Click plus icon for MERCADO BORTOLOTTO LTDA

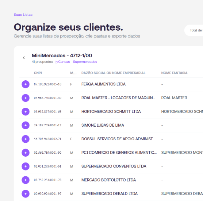point(26,180)
